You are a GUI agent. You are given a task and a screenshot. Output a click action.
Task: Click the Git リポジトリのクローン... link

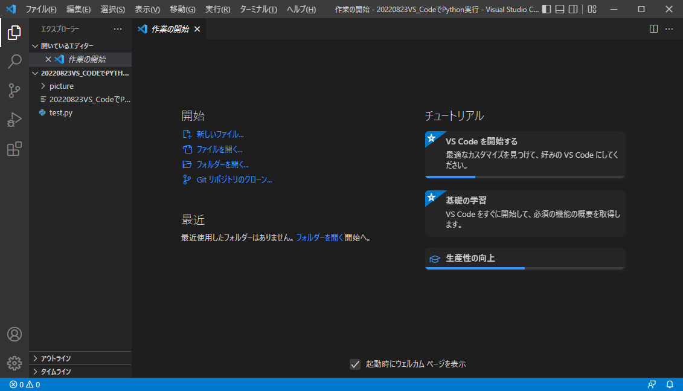coord(234,179)
